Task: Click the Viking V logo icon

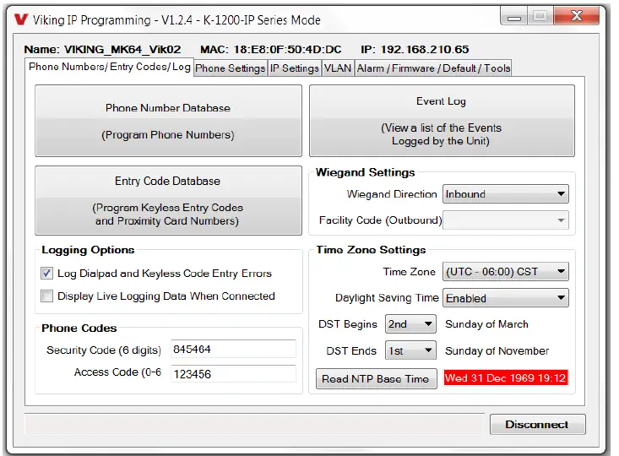Action: 21,19
